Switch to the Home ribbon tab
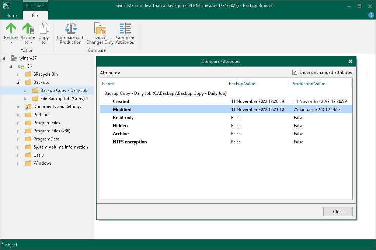 (11, 15)
